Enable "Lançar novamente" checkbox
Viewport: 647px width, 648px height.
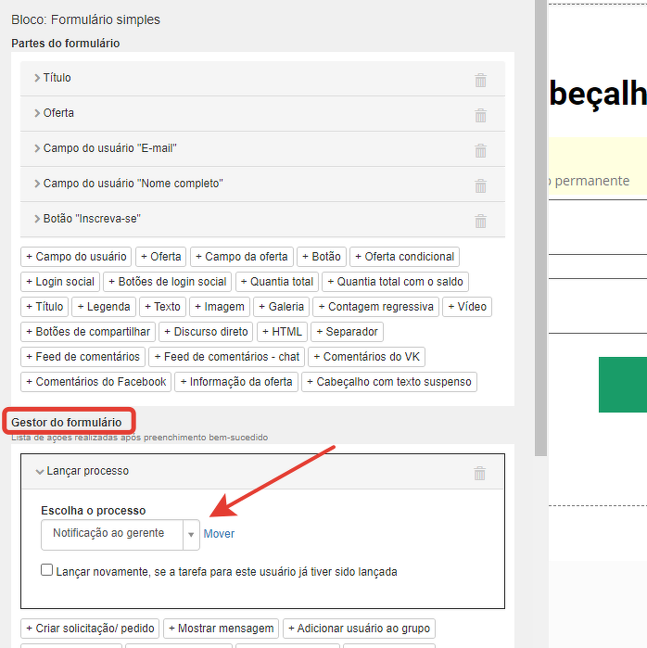pos(47,571)
